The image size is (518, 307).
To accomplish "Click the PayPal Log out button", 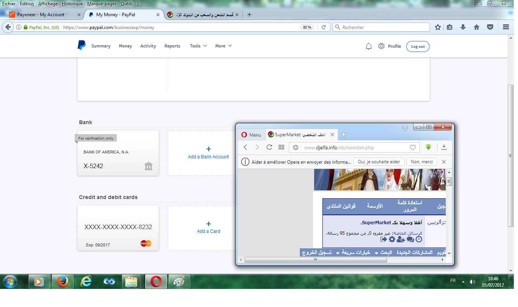I will (418, 46).
